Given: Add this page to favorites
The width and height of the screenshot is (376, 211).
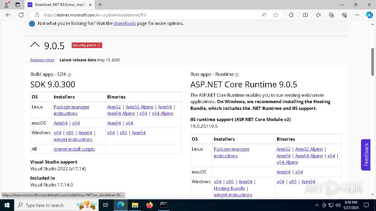Looking at the screenshot, I should tap(276, 15).
